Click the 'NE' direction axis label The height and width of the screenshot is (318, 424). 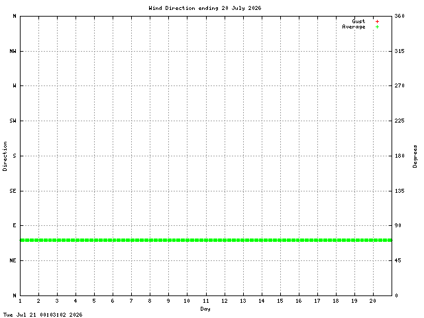(13, 260)
